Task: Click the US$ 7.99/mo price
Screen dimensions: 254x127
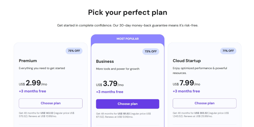Action: point(186,84)
